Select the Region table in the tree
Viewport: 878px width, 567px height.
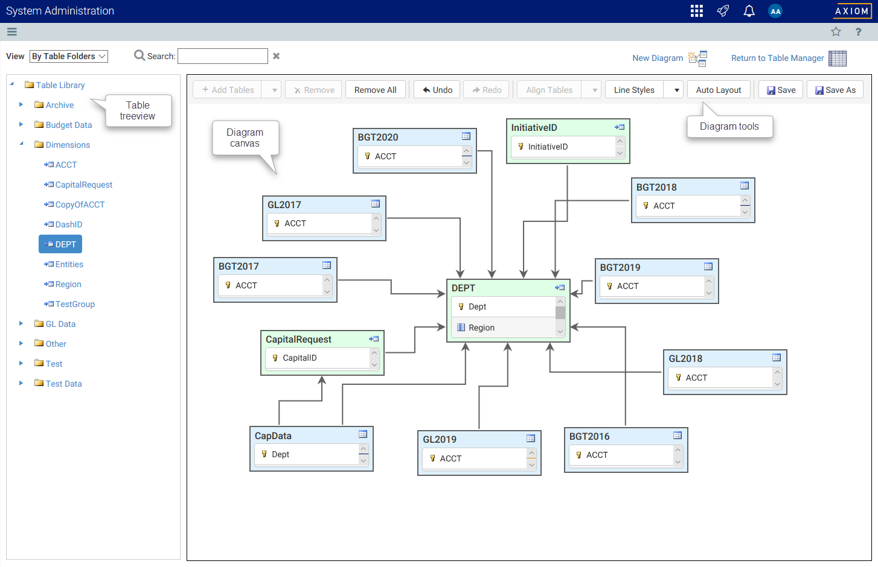(x=68, y=284)
